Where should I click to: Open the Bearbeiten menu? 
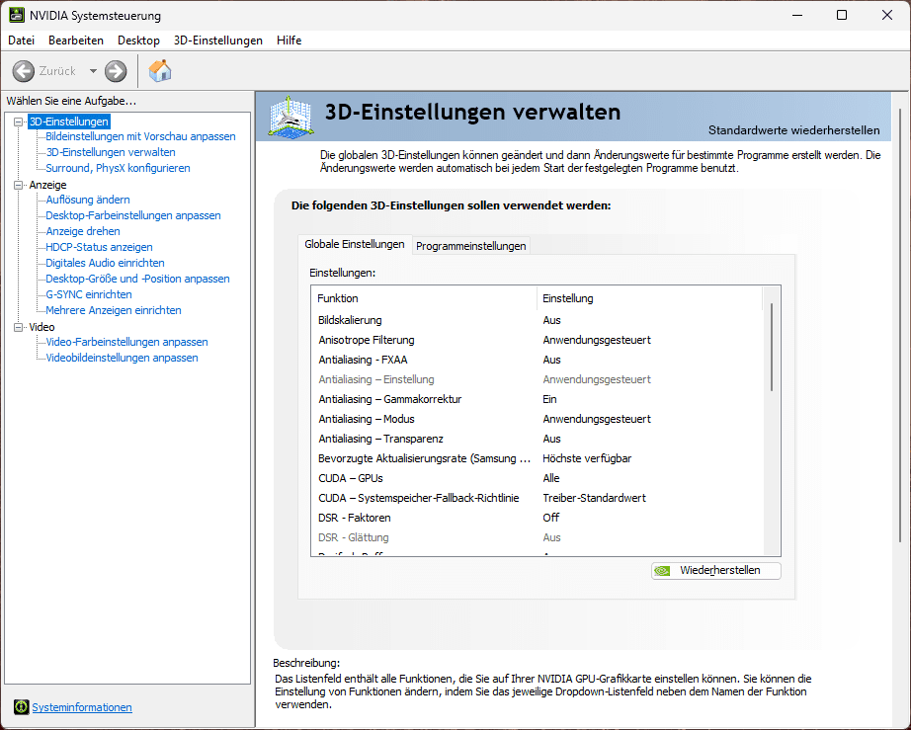point(76,41)
